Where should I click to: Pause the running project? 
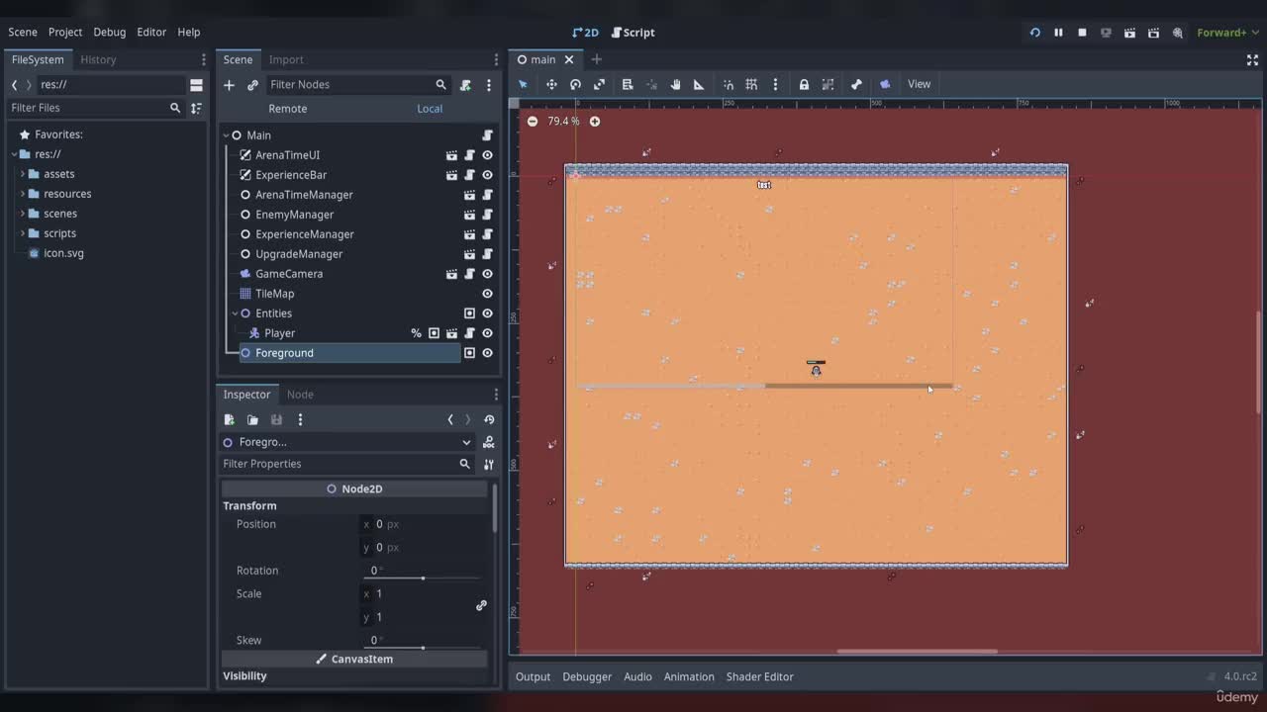[x=1058, y=33]
